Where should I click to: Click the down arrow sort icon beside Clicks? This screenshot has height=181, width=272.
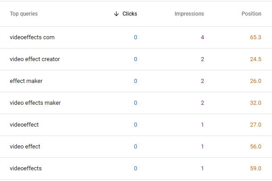pos(116,14)
